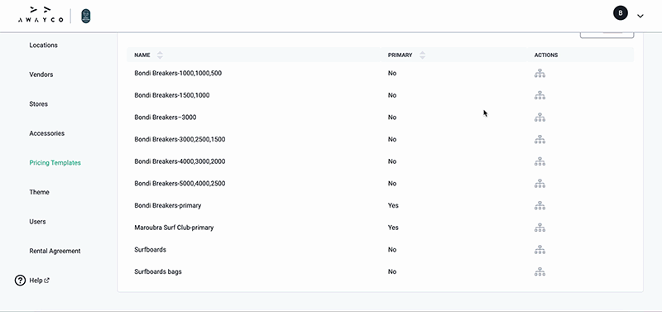
Task: Click Yes in Bondi Breakers-primary row
Action: pos(393,205)
